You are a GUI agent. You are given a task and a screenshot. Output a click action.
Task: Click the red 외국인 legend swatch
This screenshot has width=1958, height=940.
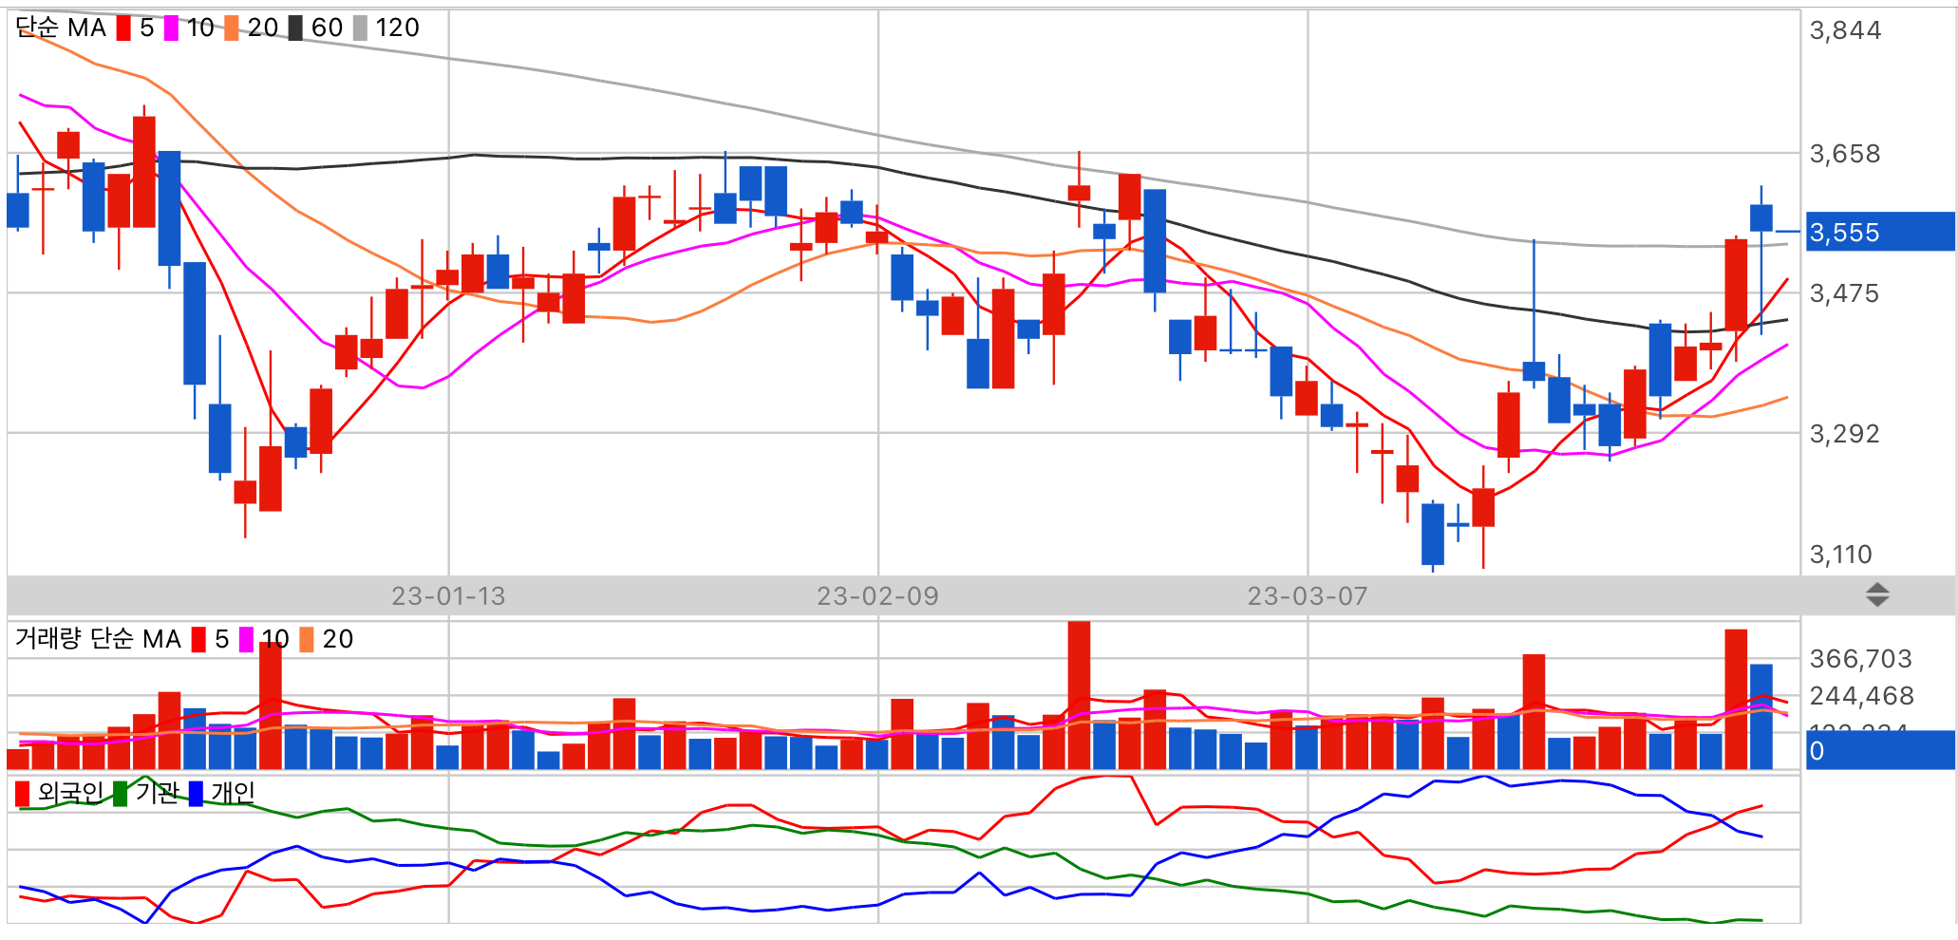[23, 794]
